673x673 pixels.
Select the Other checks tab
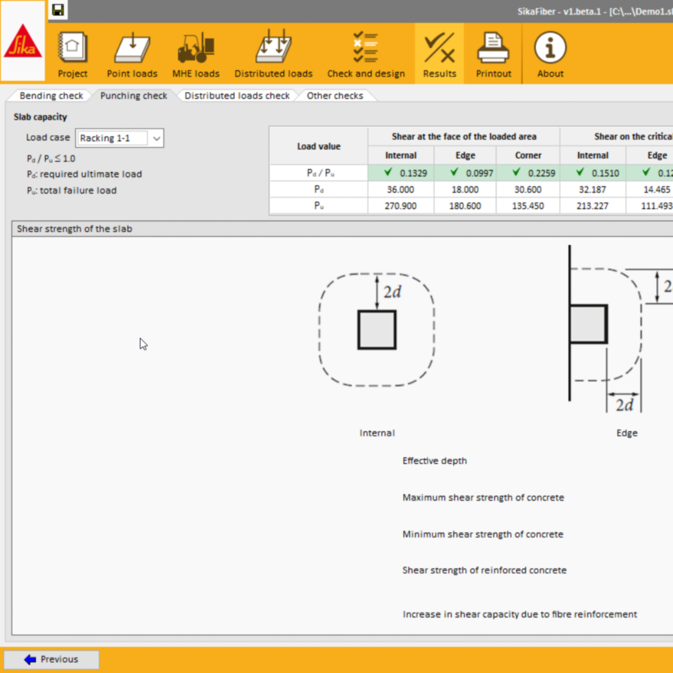[x=334, y=95]
